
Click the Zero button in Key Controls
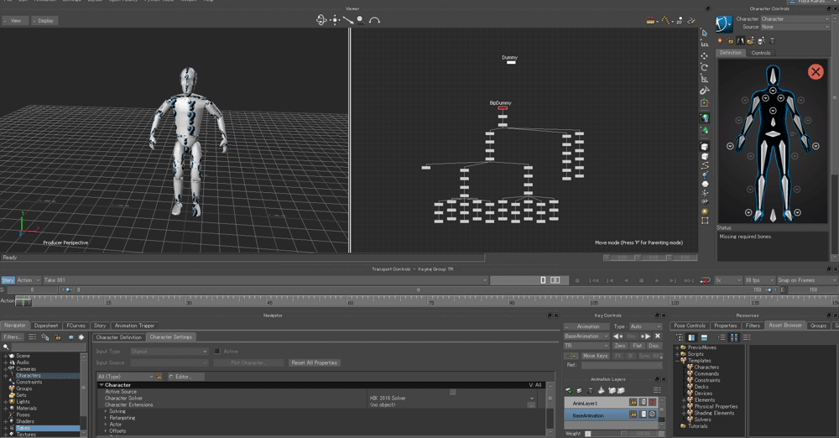point(620,346)
